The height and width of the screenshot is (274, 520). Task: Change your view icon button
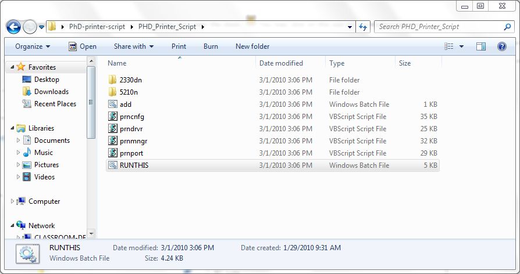448,46
